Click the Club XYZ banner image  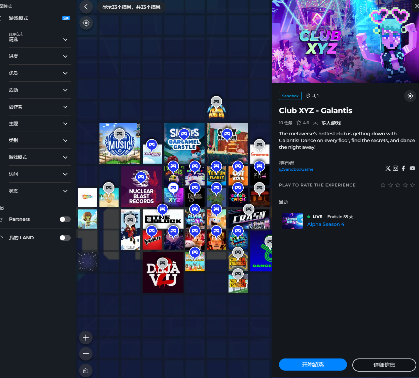tap(346, 42)
